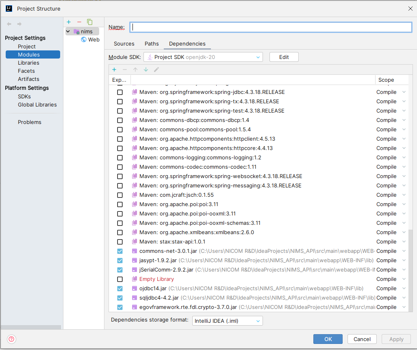Click jar icon of ojdbc14.jar
Viewport: 417px width, 350px height.
(x=135, y=288)
